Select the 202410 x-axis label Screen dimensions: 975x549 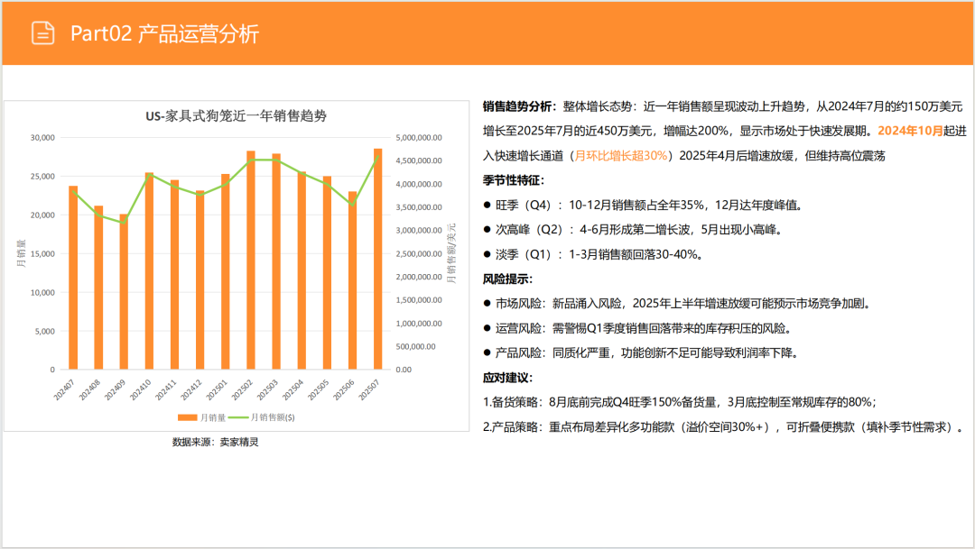(x=140, y=390)
